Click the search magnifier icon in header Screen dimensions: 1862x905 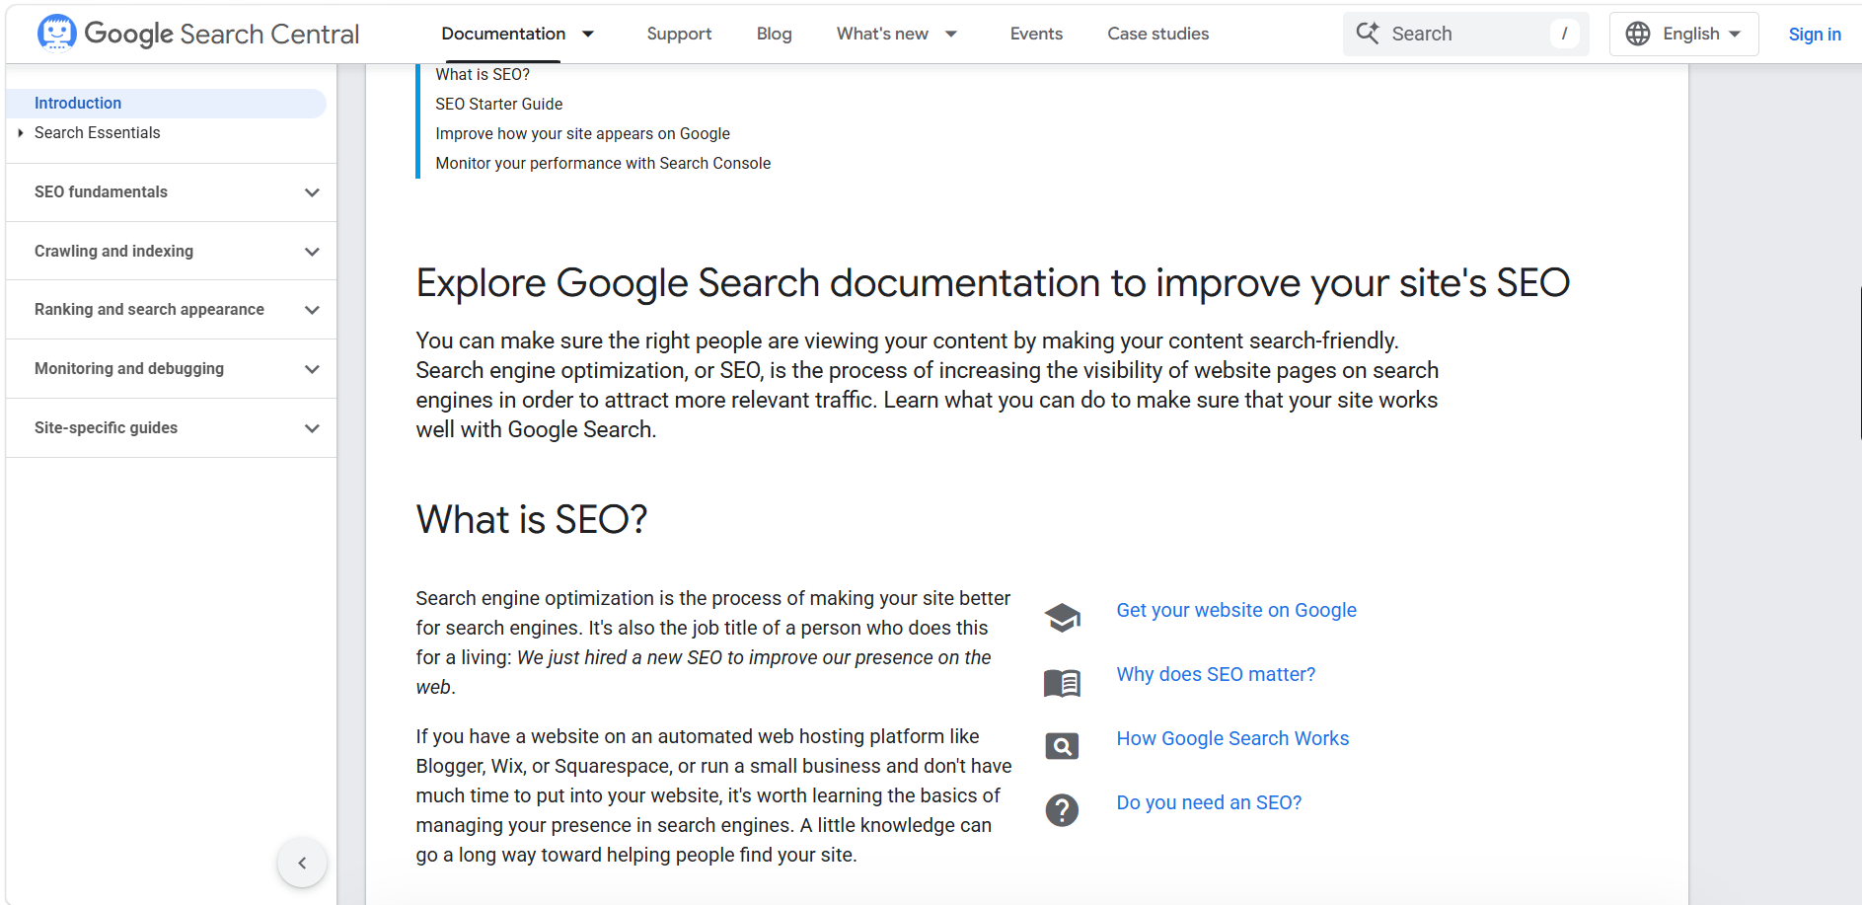[1368, 34]
